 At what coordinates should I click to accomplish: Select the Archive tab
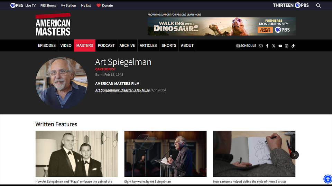(x=127, y=45)
